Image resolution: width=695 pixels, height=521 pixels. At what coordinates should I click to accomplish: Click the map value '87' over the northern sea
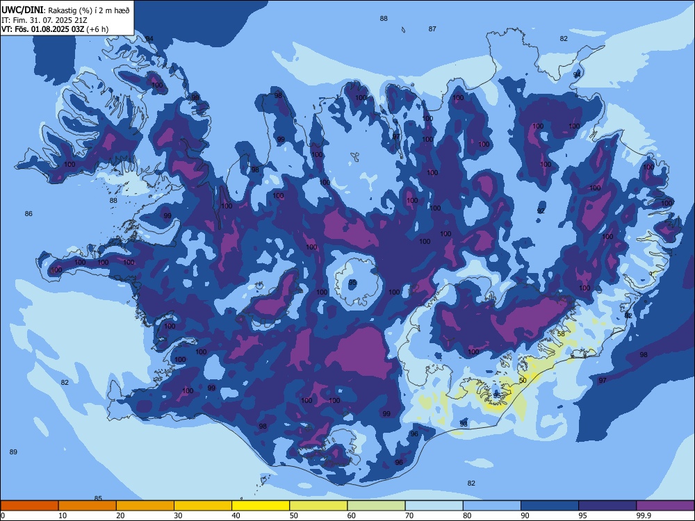(432, 28)
